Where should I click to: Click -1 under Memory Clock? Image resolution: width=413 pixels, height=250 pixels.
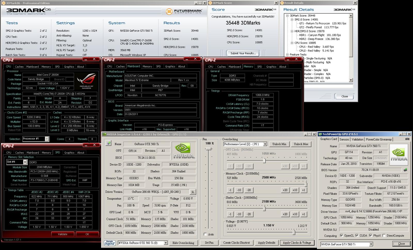click(230, 190)
